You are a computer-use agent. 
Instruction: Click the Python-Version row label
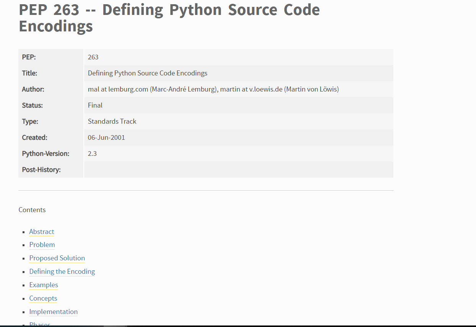(46, 154)
